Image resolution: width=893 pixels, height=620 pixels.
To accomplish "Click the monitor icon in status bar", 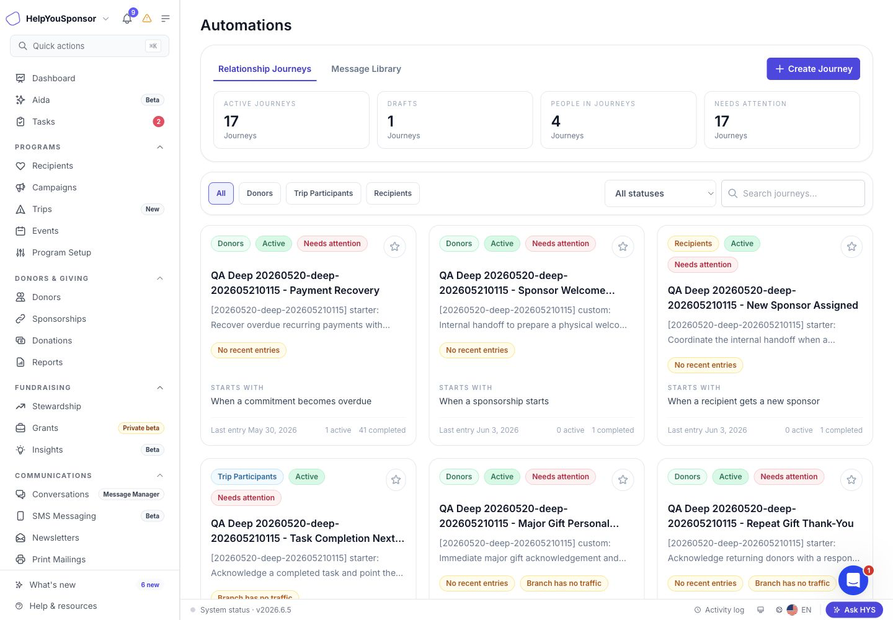I will [x=760, y=610].
